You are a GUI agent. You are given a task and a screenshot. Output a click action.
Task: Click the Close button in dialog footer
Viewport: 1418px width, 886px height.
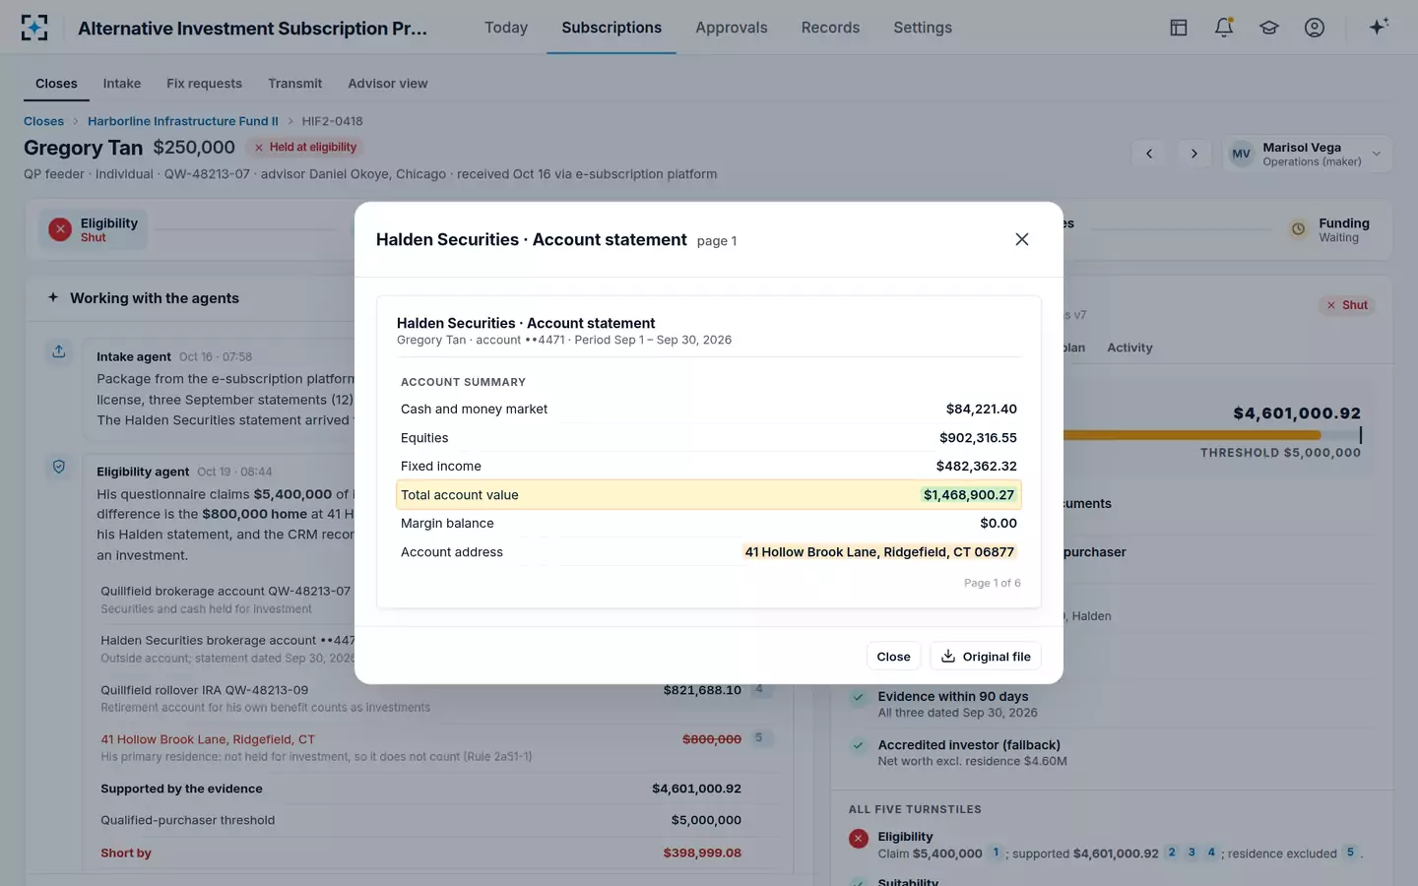click(893, 657)
